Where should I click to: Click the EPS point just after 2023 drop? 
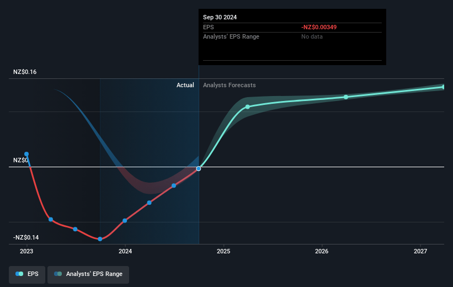coord(51,219)
